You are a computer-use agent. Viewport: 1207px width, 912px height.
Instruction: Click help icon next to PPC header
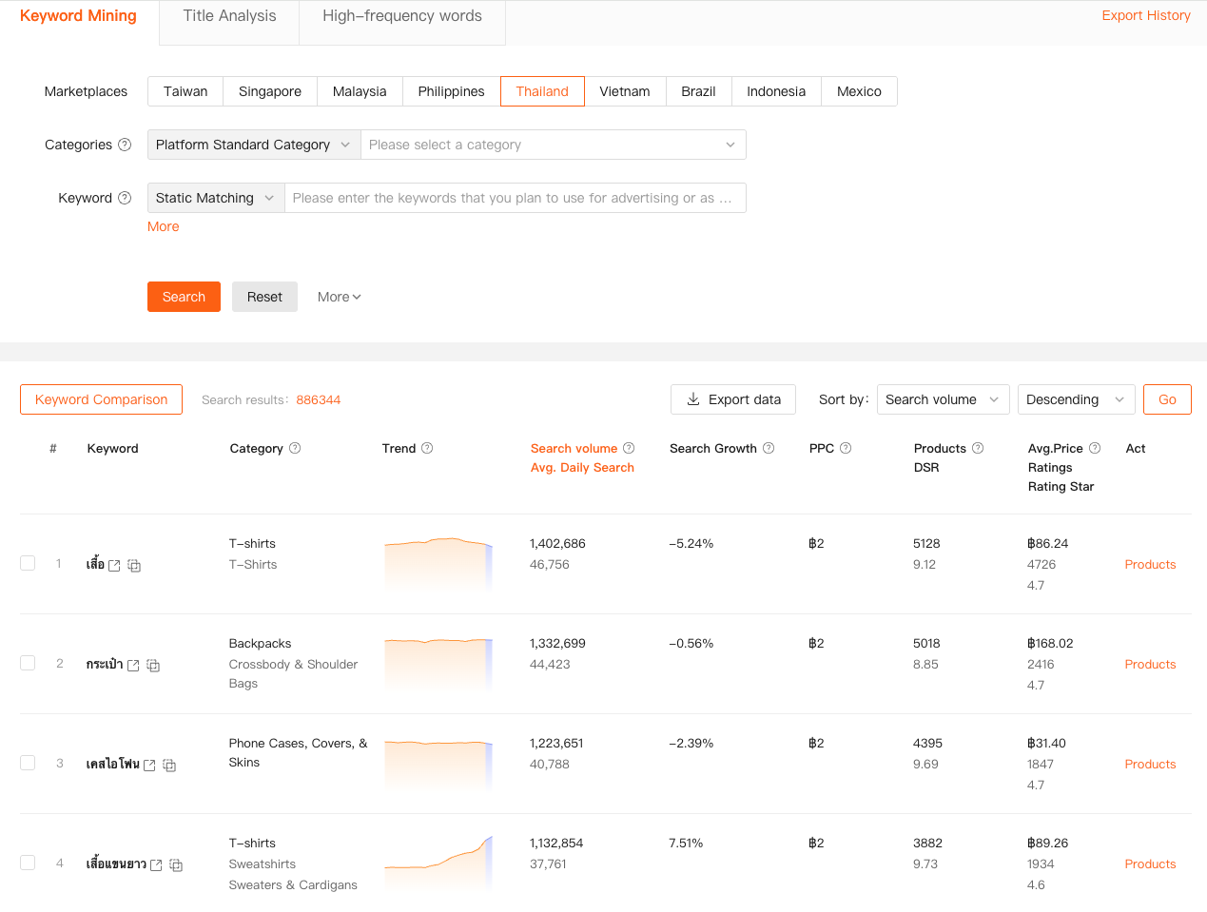click(x=846, y=448)
